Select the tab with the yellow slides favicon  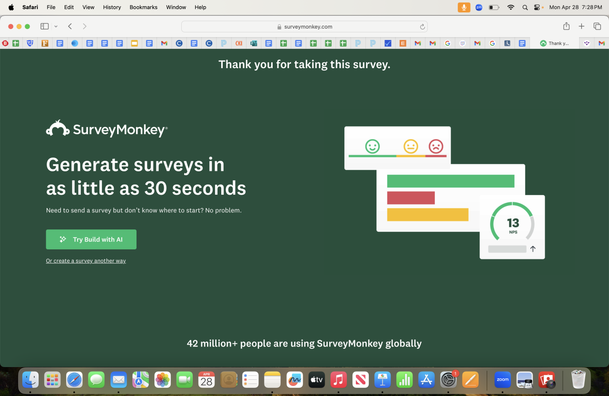click(134, 43)
